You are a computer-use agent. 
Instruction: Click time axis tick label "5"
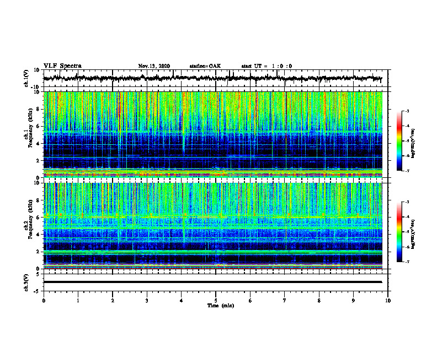[216, 301]
